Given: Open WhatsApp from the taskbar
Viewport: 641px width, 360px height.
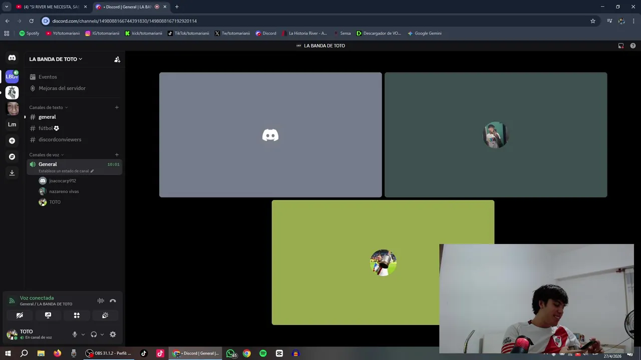Looking at the screenshot, I should click(x=231, y=353).
